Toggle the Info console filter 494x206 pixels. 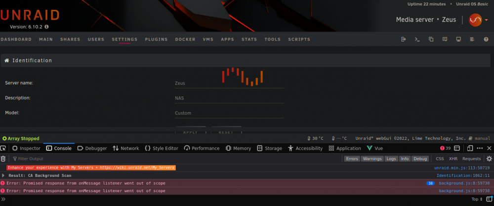[405, 159]
